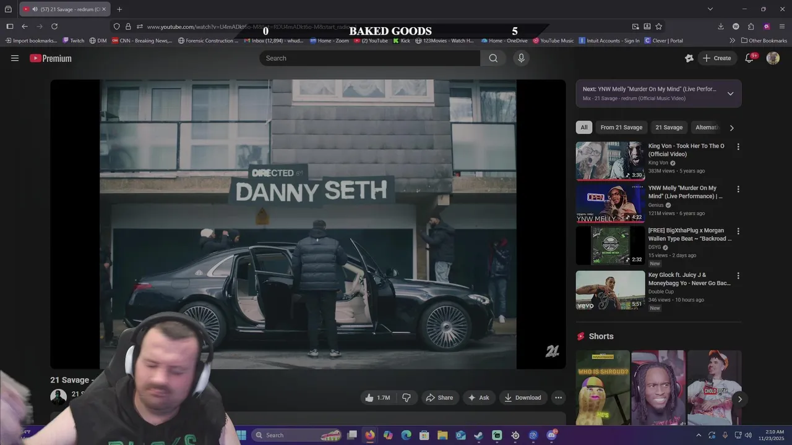Mute the tab via speaker icon
The height and width of the screenshot is (445, 792).
[x=35, y=9]
